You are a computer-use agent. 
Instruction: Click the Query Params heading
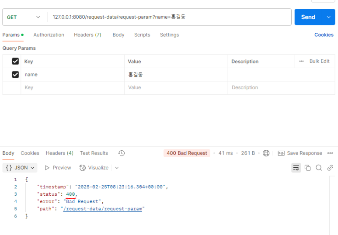pyautogui.click(x=19, y=48)
